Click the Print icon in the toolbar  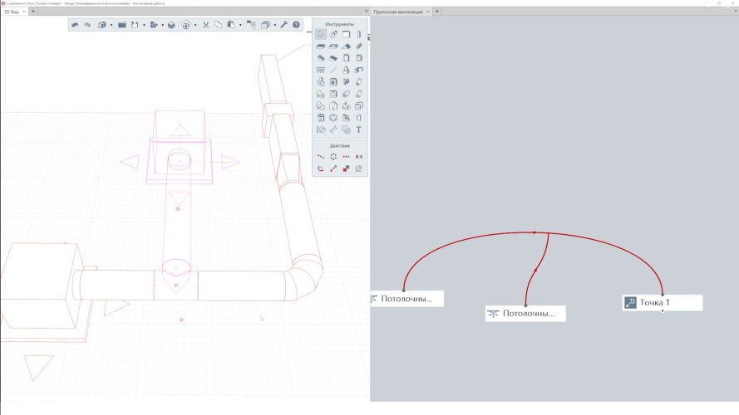171,25
